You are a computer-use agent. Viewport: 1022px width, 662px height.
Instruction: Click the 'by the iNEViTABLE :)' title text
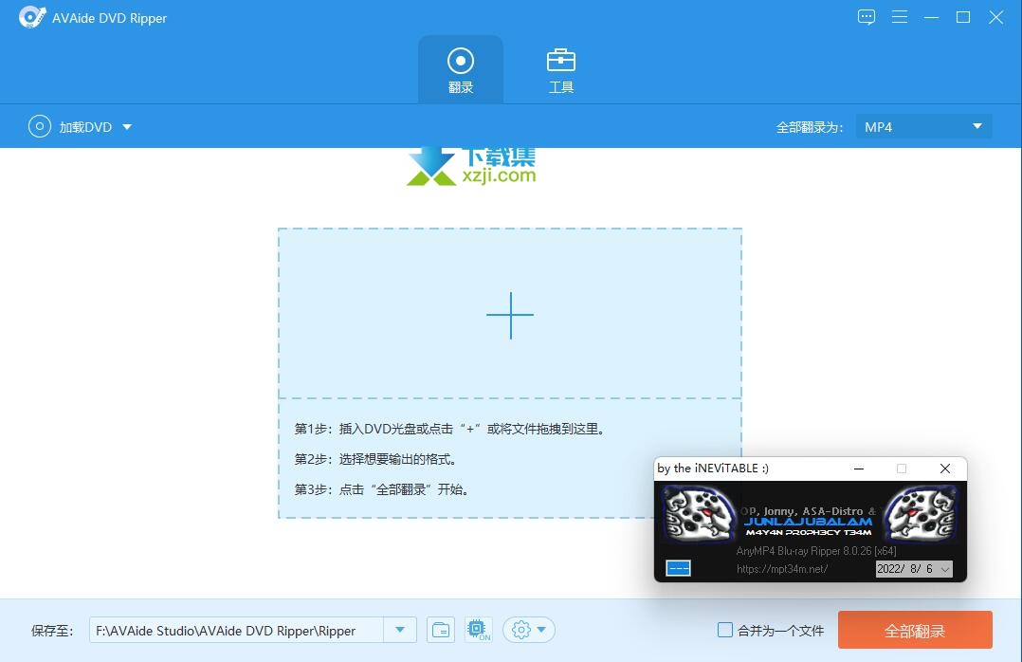713,469
